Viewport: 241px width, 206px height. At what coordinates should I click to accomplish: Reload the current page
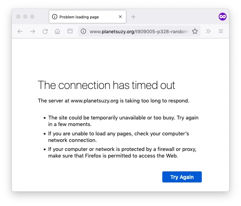[45, 32]
